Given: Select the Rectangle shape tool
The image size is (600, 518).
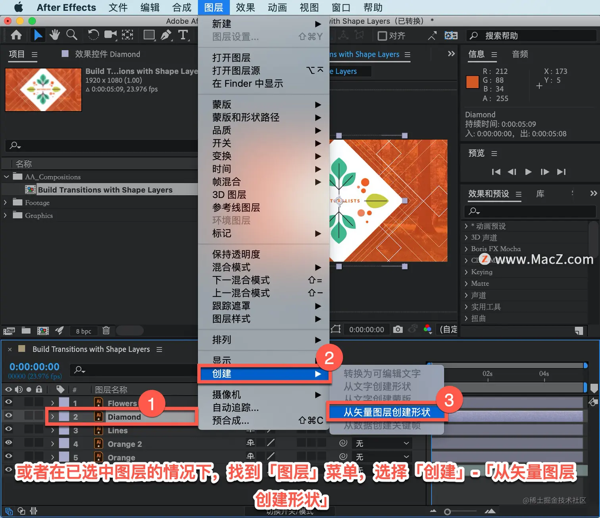Looking at the screenshot, I should click(x=149, y=35).
